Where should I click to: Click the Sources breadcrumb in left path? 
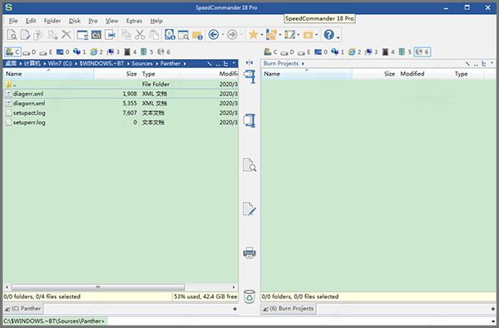coord(142,64)
